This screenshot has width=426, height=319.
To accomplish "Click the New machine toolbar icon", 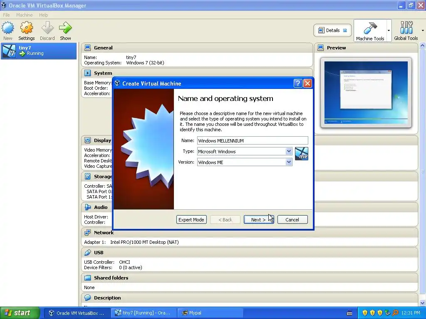I will pyautogui.click(x=8, y=28).
